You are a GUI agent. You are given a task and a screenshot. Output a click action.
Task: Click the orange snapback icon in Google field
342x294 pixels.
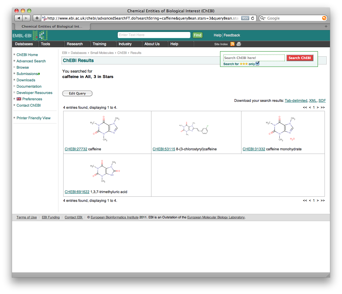324,18
